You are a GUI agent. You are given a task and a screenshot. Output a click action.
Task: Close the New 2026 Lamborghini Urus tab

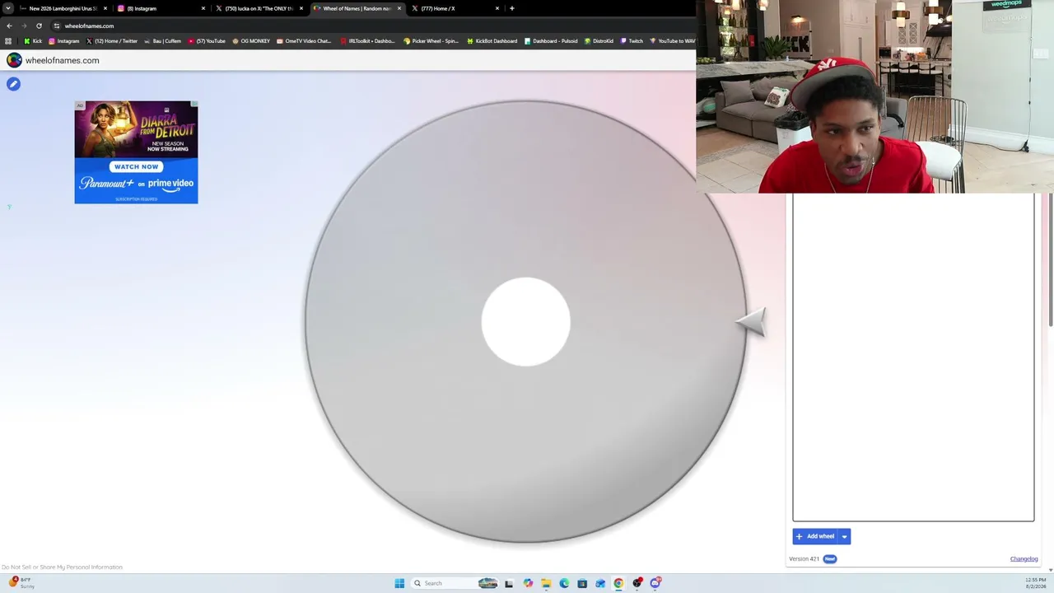click(x=105, y=8)
